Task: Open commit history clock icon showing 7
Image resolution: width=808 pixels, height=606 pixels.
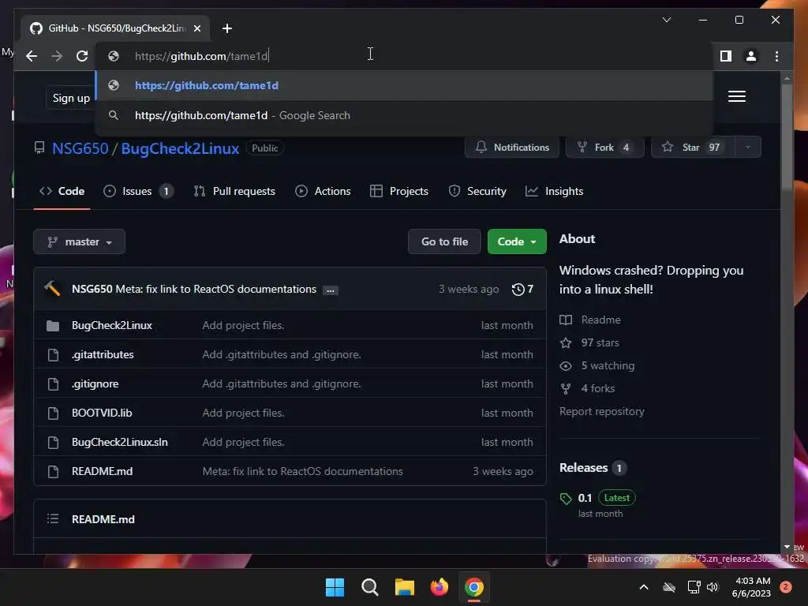Action: click(x=522, y=290)
